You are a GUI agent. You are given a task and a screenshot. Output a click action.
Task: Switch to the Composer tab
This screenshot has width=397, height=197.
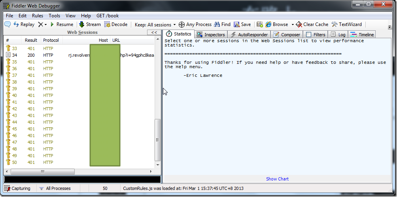(287, 35)
